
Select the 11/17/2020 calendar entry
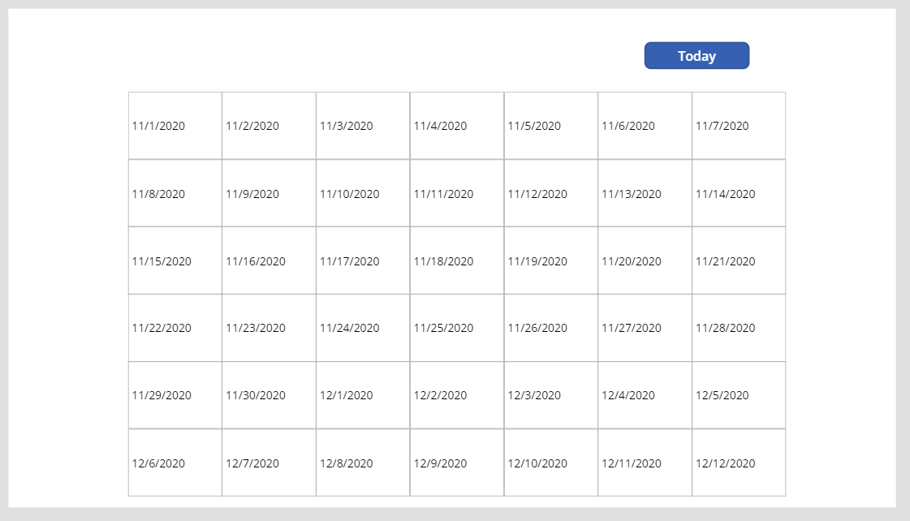[362, 260]
